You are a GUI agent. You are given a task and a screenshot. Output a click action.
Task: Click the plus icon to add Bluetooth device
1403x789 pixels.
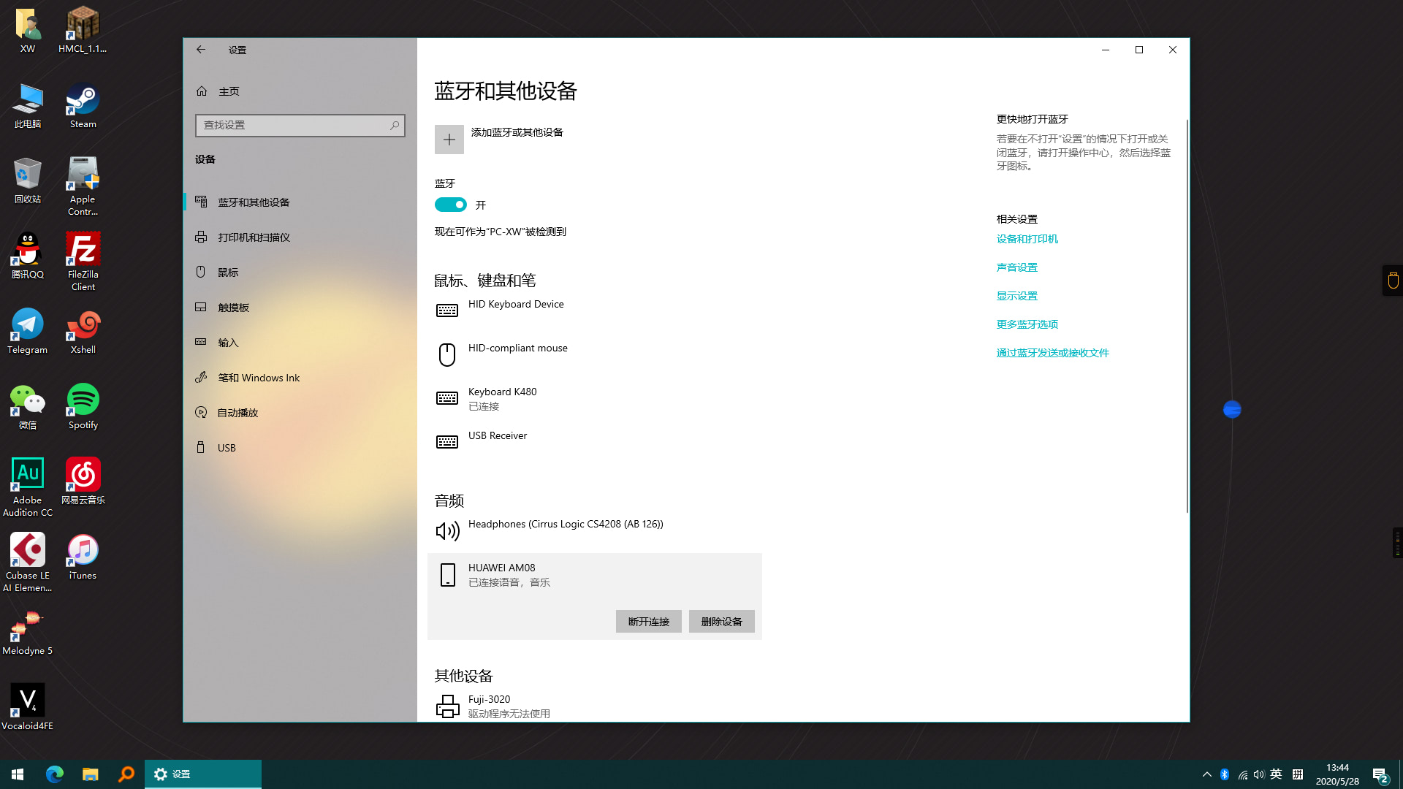tap(449, 139)
